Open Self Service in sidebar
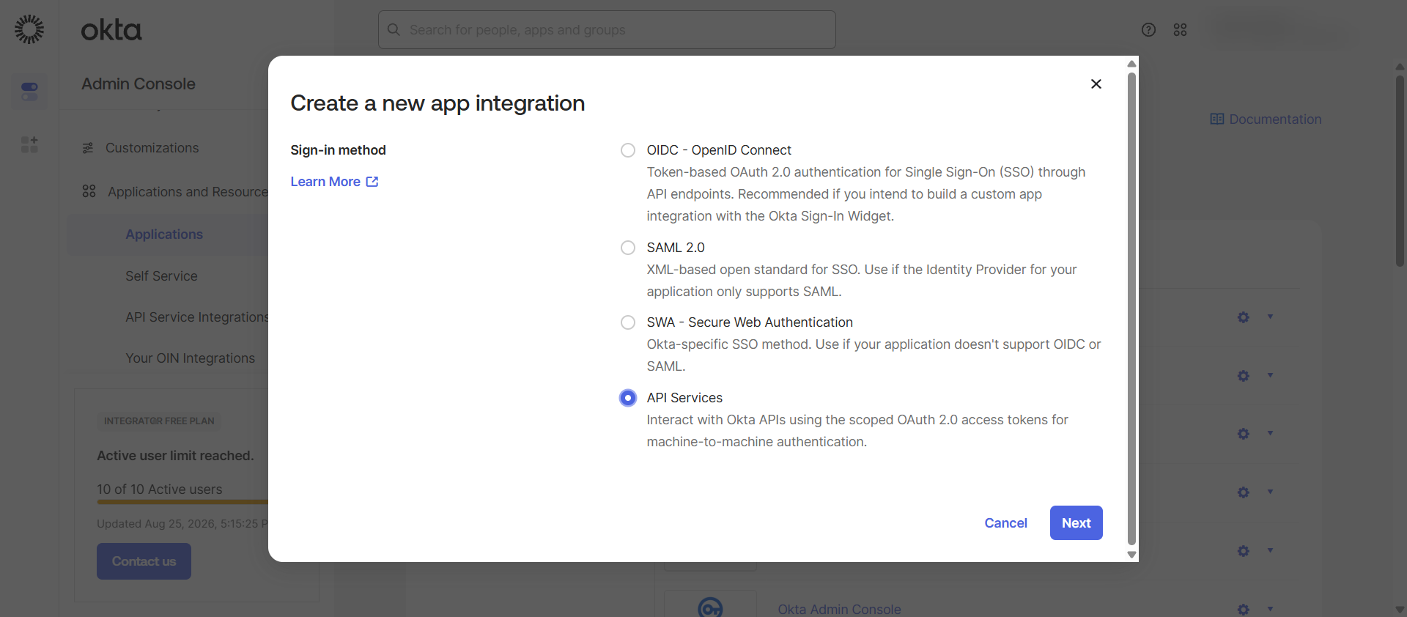The width and height of the screenshot is (1407, 617). pyautogui.click(x=161, y=276)
